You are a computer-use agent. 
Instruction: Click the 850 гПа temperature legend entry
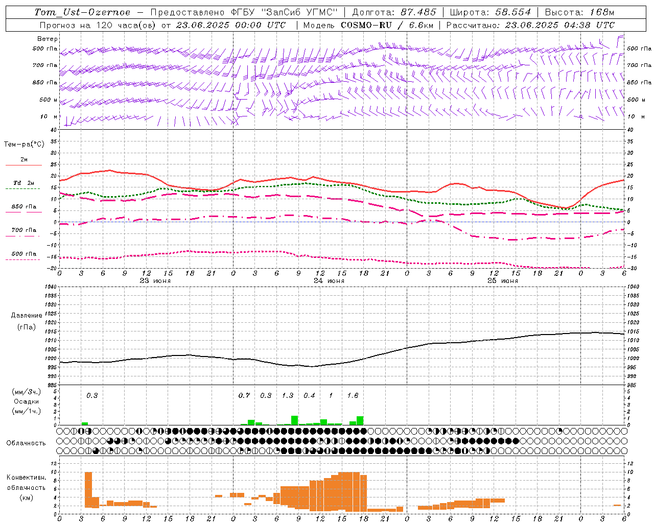(24, 207)
